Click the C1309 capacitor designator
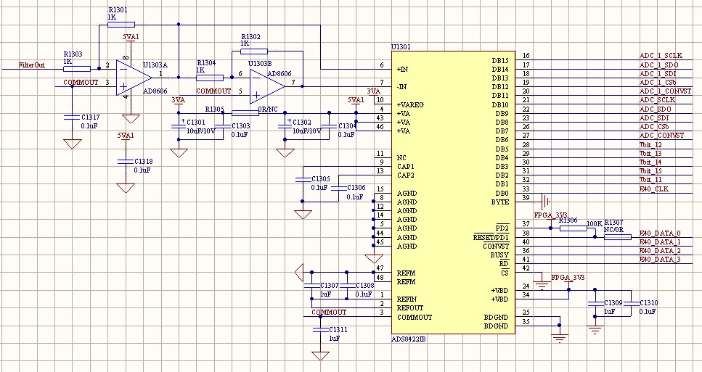The width and height of the screenshot is (702, 372). [x=613, y=302]
